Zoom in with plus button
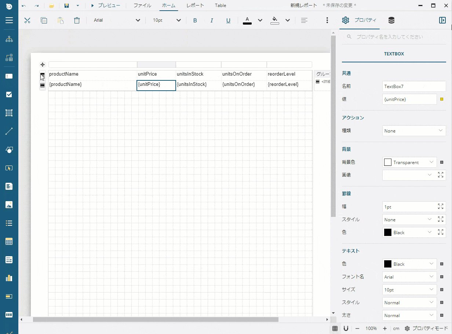This screenshot has width=452, height=334. (x=384, y=328)
